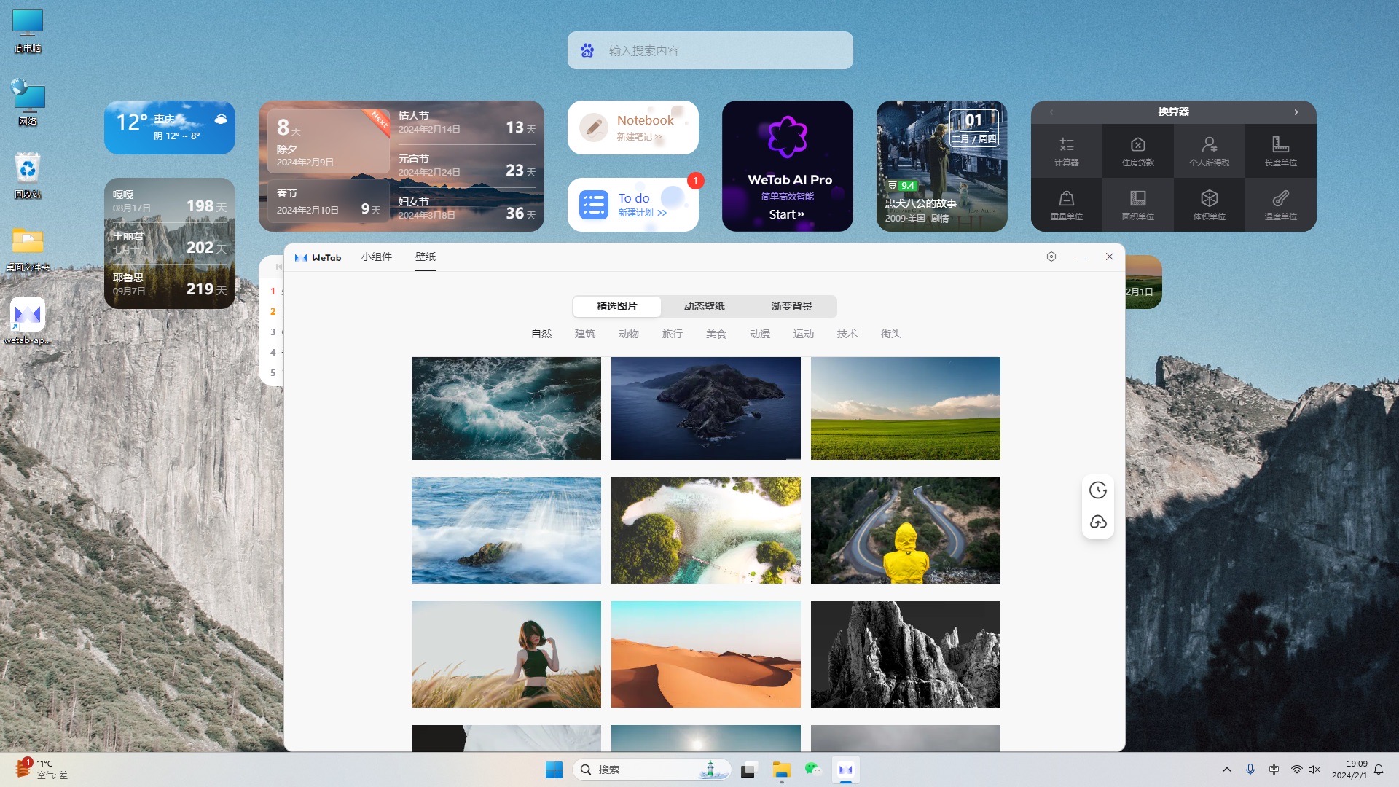Go to next page in 换算器 widget
The image size is (1399, 787).
pos(1296,111)
